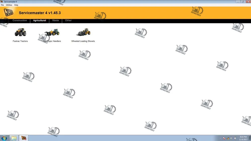Open the network status tray icon

point(228,138)
